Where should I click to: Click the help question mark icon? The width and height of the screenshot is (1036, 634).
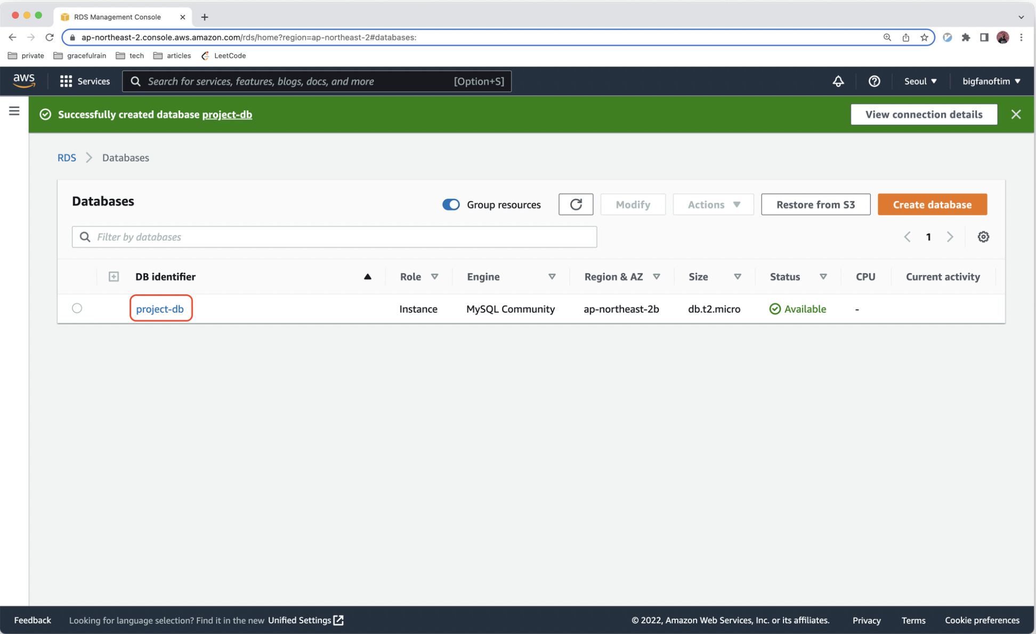pos(874,81)
